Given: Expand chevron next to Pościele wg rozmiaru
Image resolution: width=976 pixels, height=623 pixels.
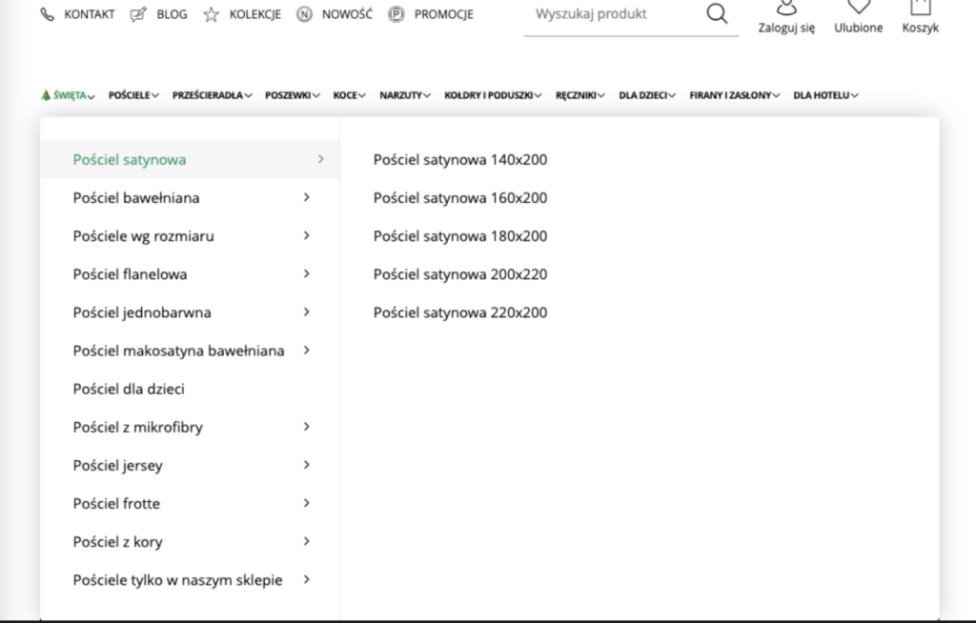Looking at the screenshot, I should click(307, 235).
